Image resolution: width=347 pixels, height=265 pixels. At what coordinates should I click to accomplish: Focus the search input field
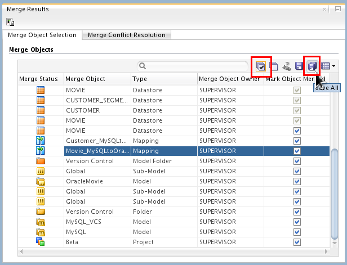click(197, 66)
